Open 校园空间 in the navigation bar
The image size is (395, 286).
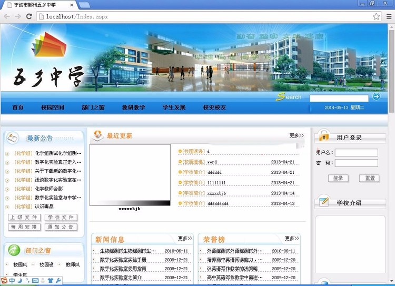coord(53,107)
